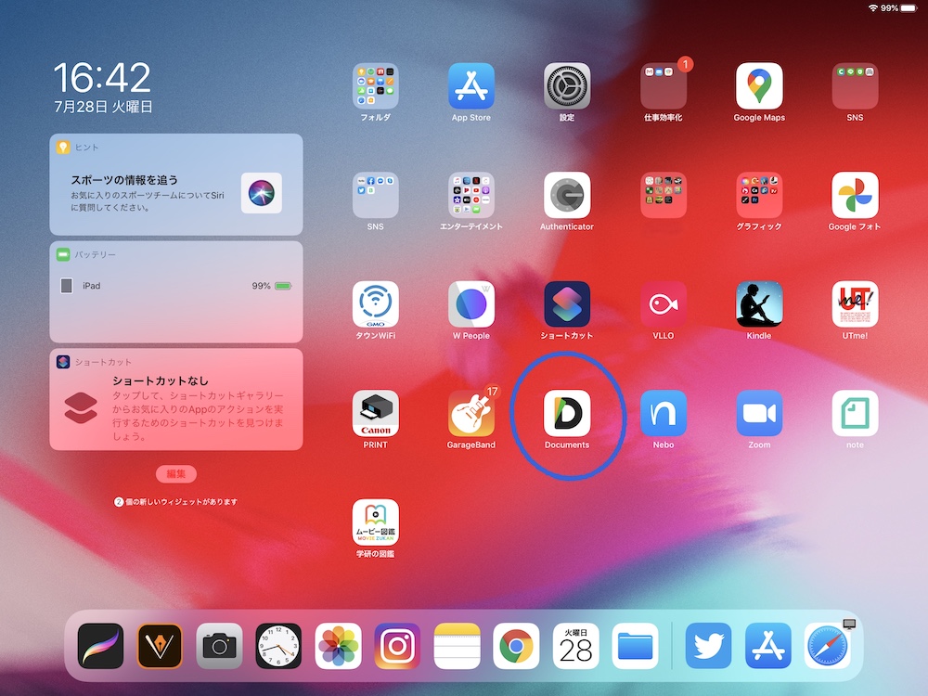Tap the 16:42 clock display
This screenshot has width=928, height=696.
tap(102, 78)
